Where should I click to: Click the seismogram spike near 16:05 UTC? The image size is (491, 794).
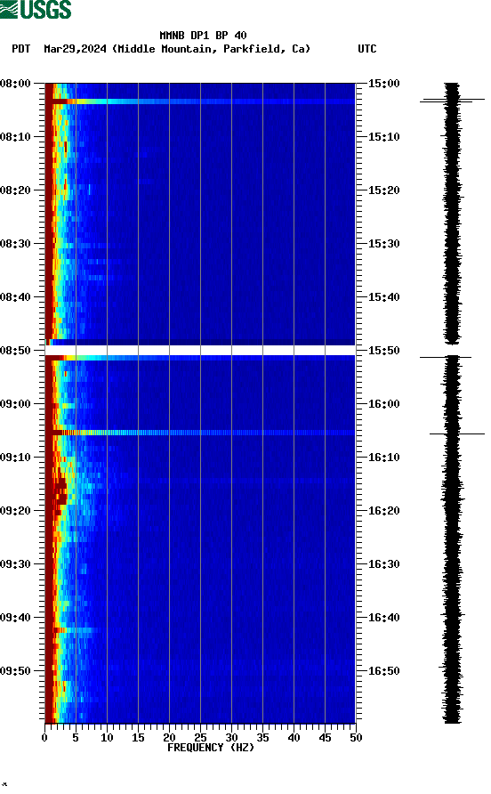457,433
